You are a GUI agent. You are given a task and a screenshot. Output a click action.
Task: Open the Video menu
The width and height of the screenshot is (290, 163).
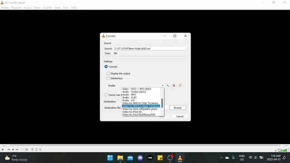point(37,8)
